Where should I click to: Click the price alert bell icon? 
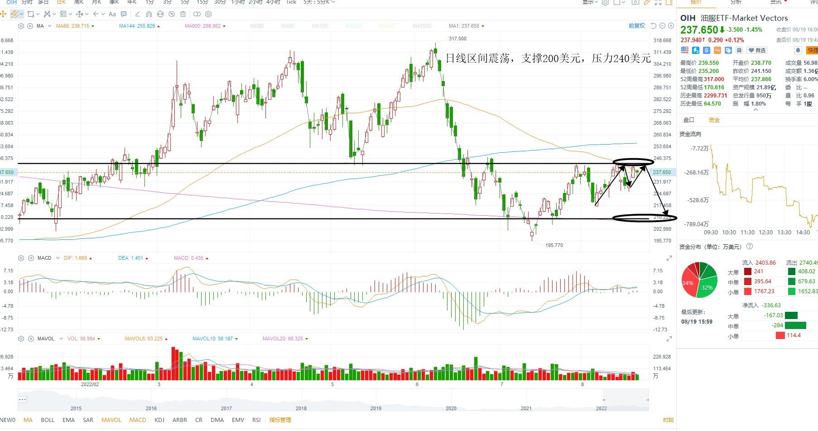[x=798, y=50]
